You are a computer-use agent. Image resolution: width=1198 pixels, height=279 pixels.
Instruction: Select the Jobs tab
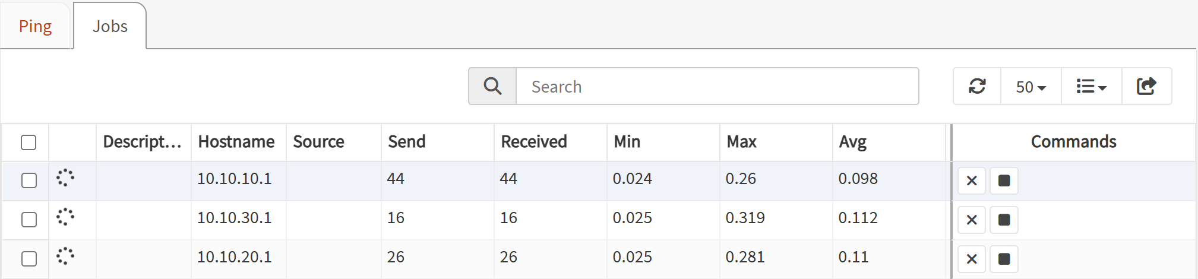click(110, 26)
